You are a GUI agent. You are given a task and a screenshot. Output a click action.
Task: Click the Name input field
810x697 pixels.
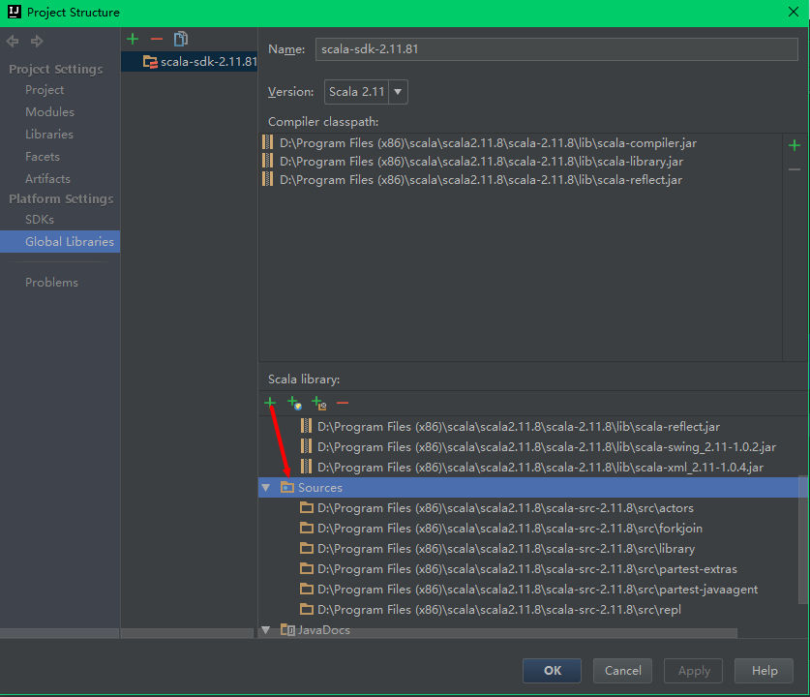pos(556,49)
